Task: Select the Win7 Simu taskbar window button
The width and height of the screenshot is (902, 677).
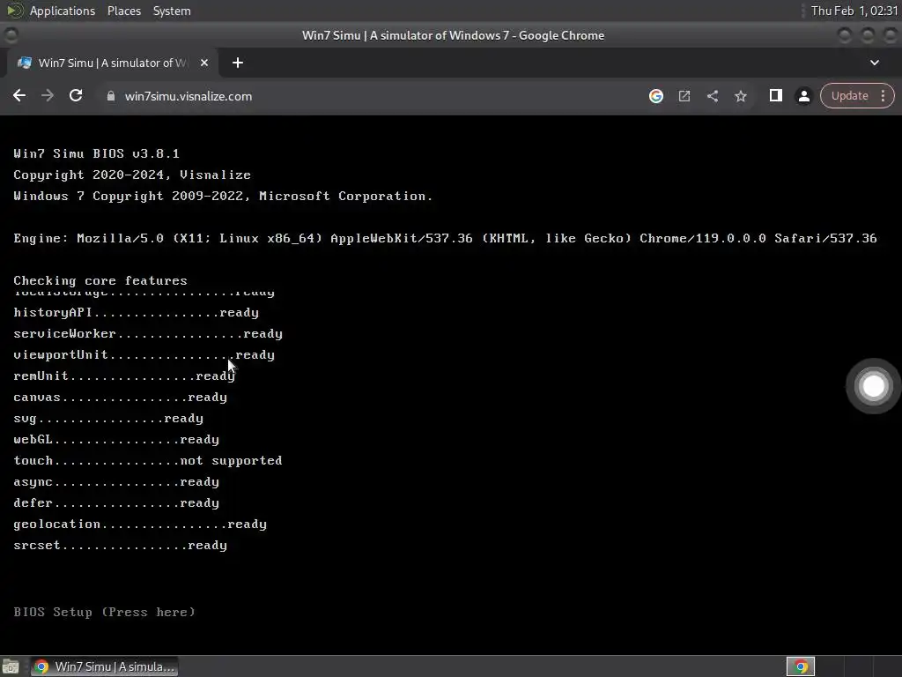Action: coord(105,666)
